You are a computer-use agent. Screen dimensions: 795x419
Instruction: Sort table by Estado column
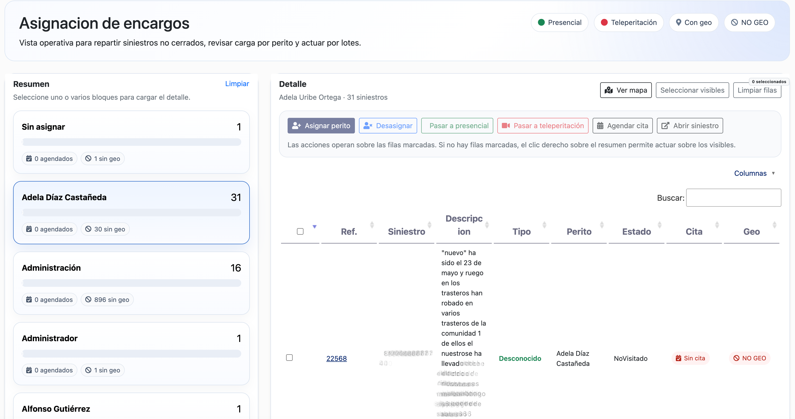pos(636,232)
